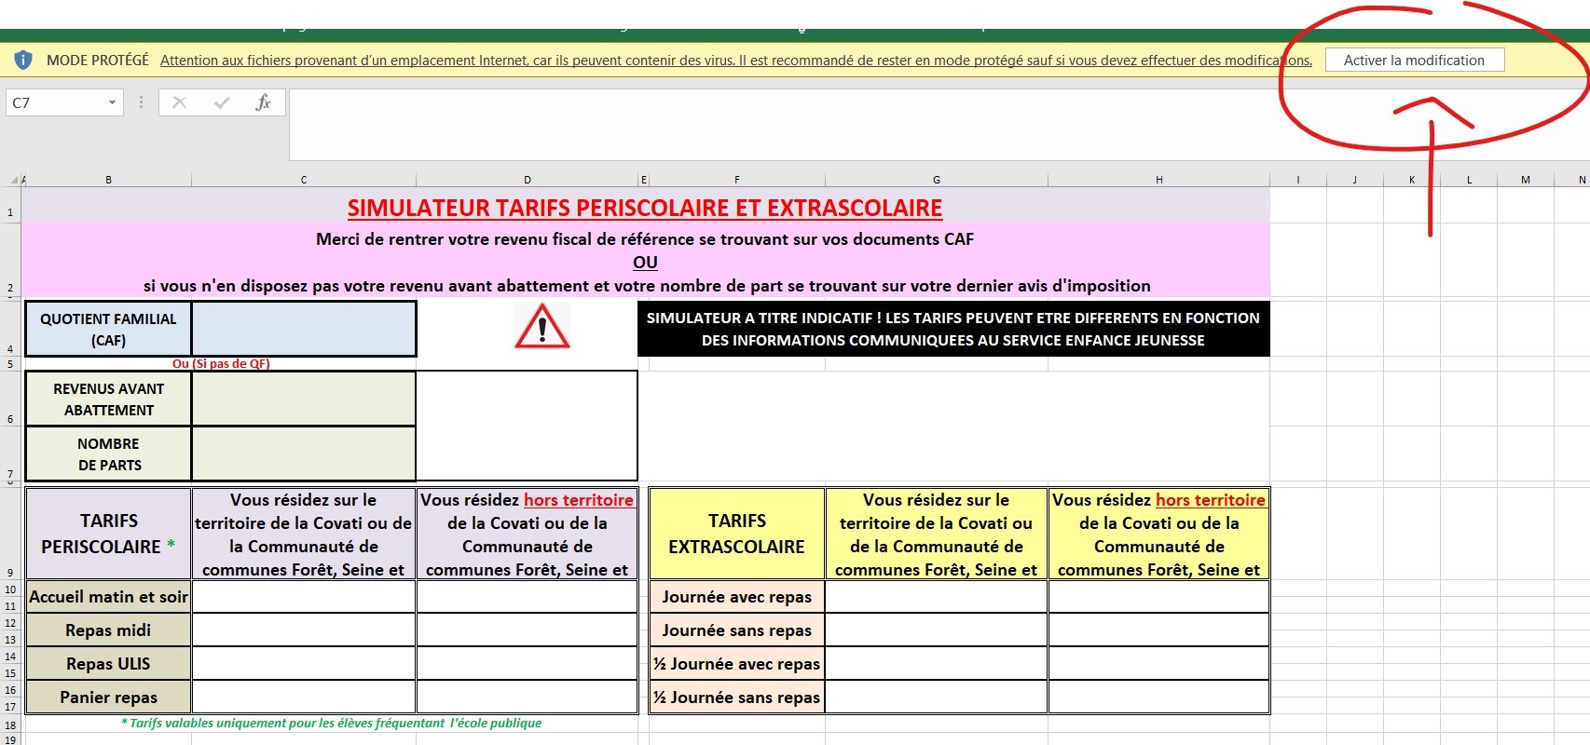Screen dimensions: 1590x745
Task: Select column D header
Action: tap(528, 180)
